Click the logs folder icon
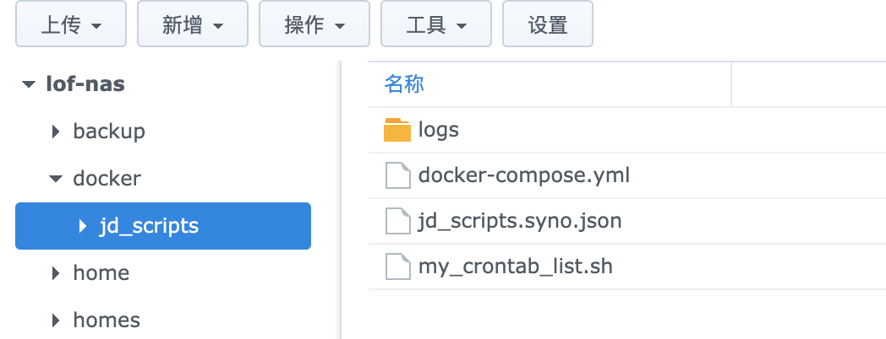 397,130
